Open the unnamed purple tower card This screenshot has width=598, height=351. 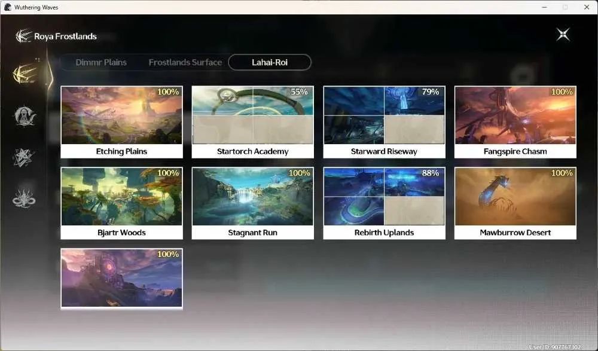pos(121,277)
